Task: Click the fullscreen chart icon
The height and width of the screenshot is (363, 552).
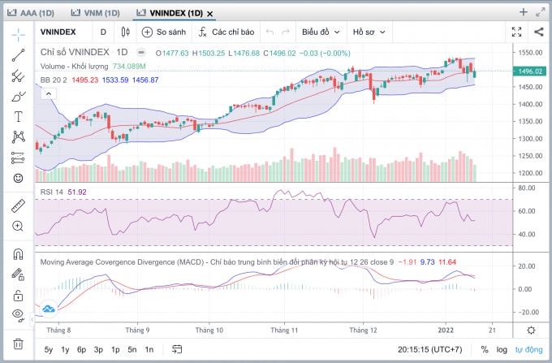Action: tap(516, 32)
